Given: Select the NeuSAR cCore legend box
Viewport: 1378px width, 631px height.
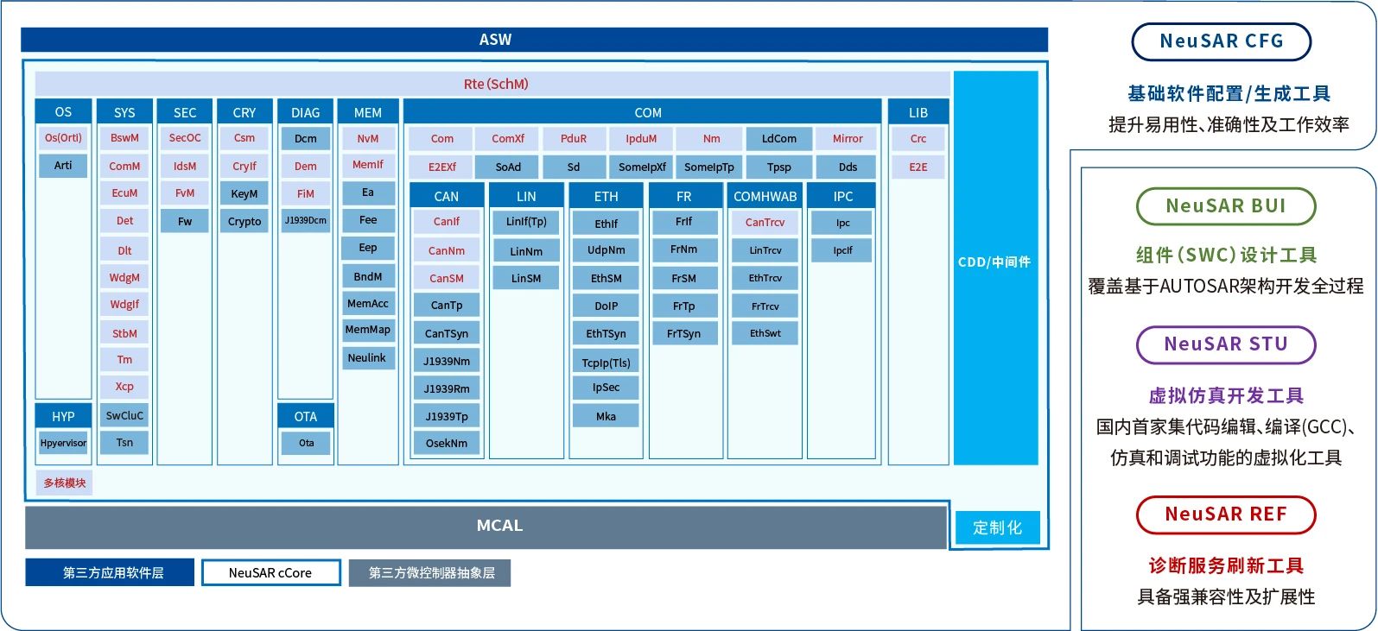Looking at the screenshot, I should pyautogui.click(x=271, y=573).
